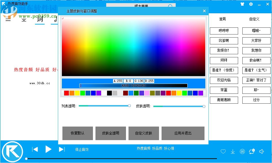
Task: Open the lyrics (词) icon in the player bar
Action: point(242,151)
